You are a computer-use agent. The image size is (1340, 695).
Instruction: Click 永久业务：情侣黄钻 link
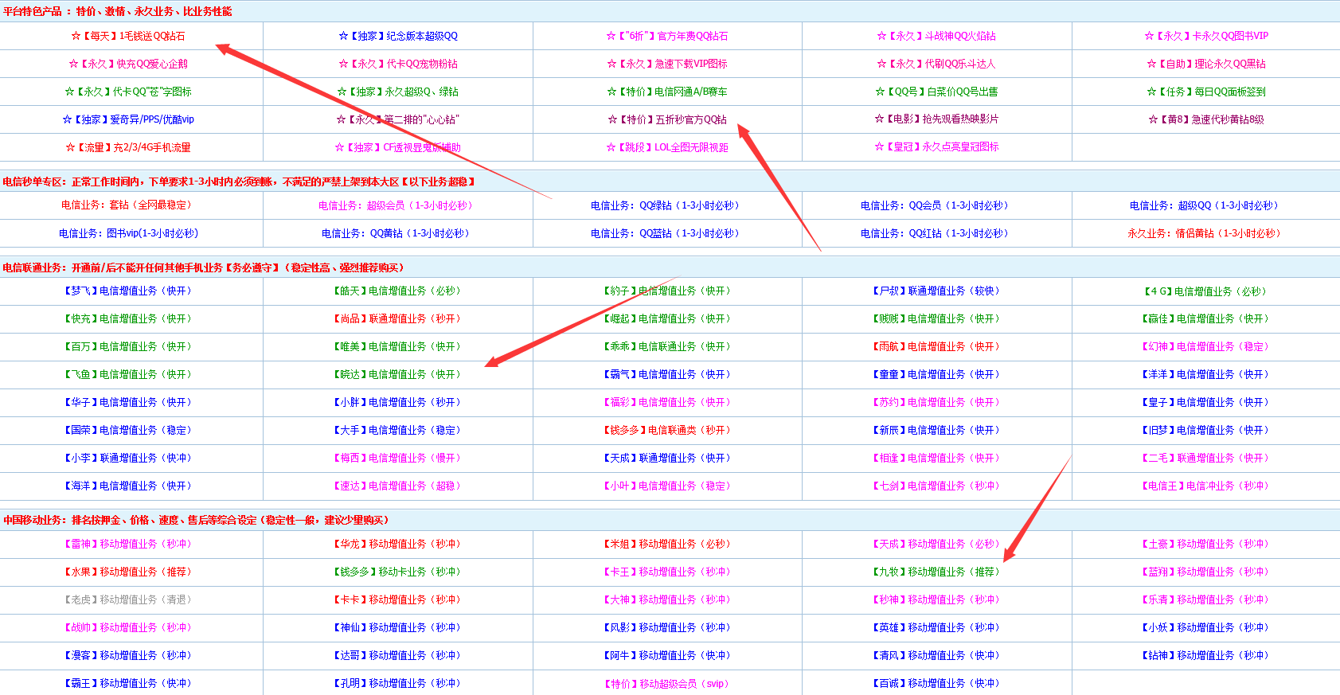(x=1204, y=233)
